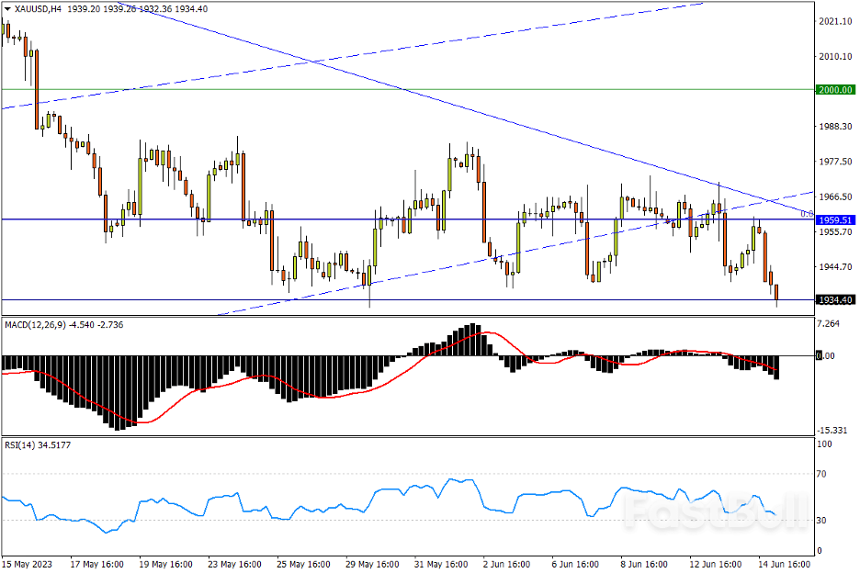Click the 2 Jun 16:00 time label
The height and width of the screenshot is (573, 860).
pos(507,564)
